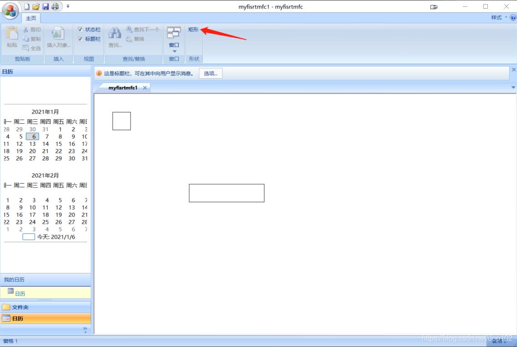Click the caption bar info icon
Image resolution: width=517 pixels, height=347 pixels.
point(99,73)
